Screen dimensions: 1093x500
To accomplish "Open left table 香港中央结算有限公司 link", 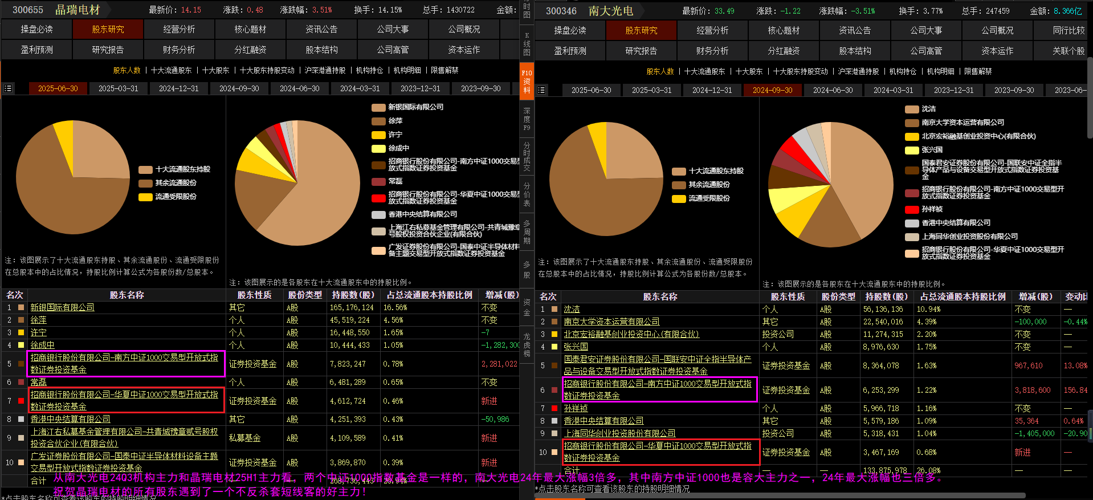I will 70,419.
